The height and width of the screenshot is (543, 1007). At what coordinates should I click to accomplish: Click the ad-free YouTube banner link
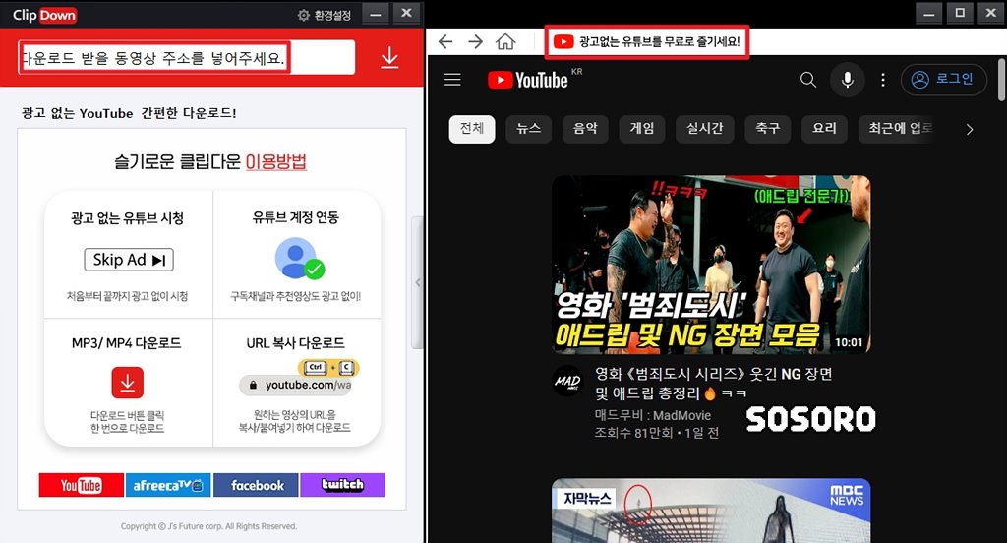pyautogui.click(x=646, y=41)
